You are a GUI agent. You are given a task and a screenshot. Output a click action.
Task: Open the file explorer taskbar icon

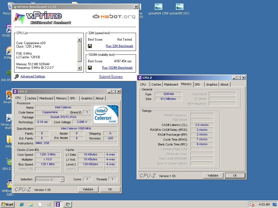(31, 205)
